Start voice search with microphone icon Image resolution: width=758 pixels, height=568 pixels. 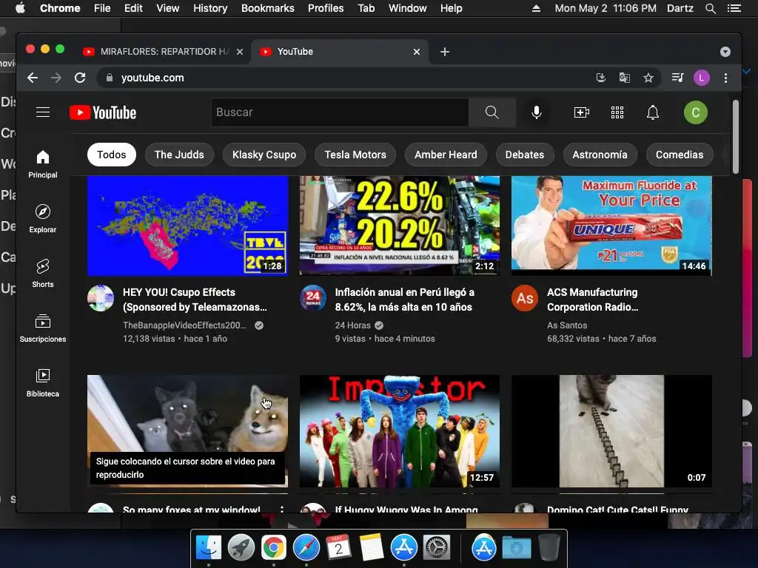click(x=537, y=112)
